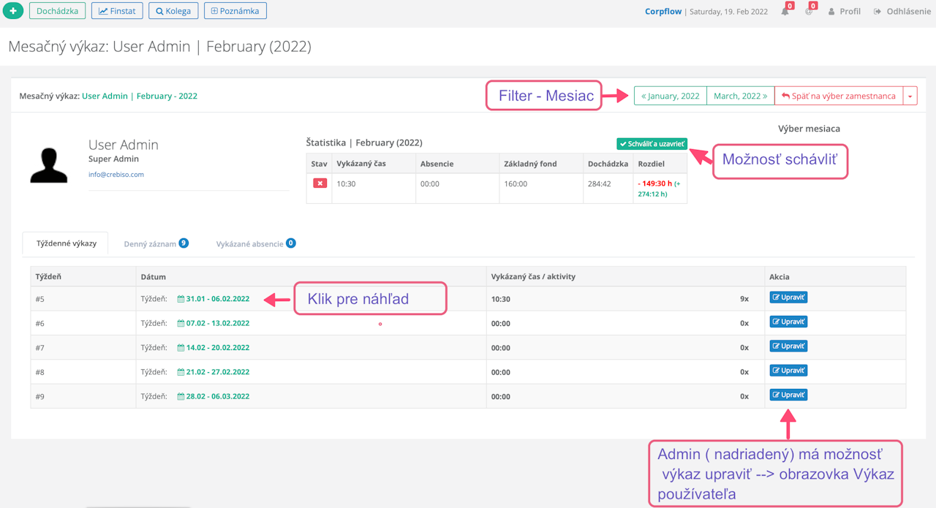Go to next month March, 2022

tap(740, 96)
